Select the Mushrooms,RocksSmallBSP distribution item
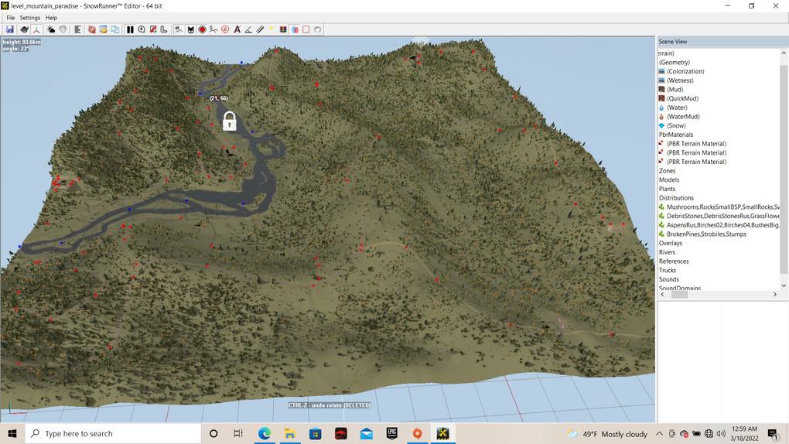 click(x=723, y=207)
